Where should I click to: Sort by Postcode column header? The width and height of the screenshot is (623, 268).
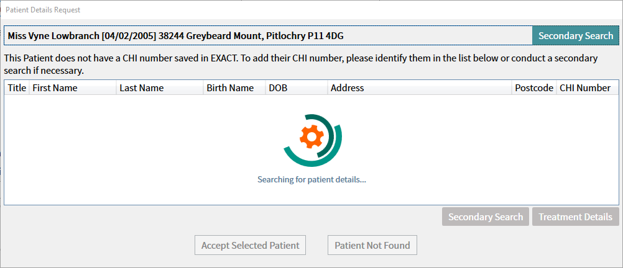(534, 88)
